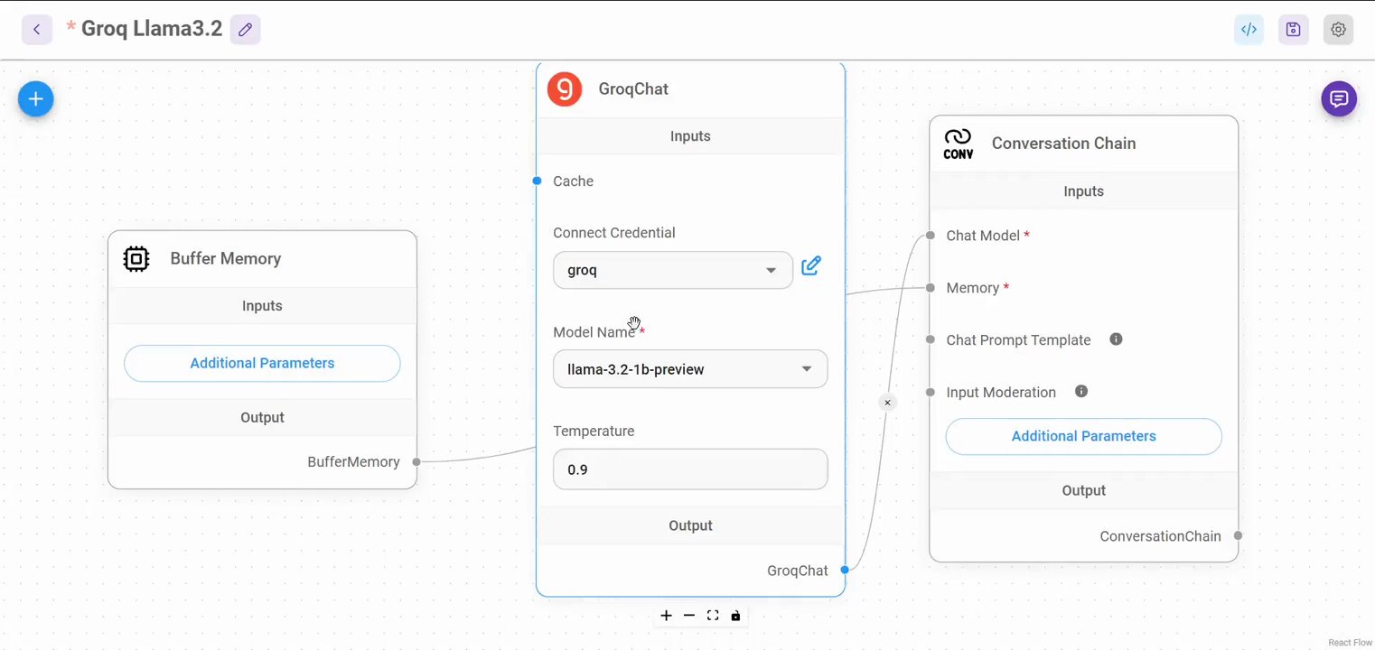Click the BufferMemory output anchor dot
The image size is (1375, 650).
[x=416, y=462]
